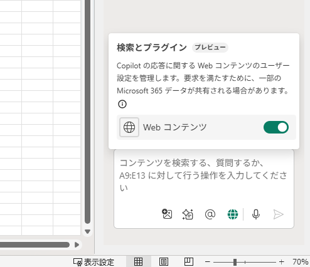Viewport: 310px width, 267px height.
Task: Click the horizontal scrollbar right arrow
Action: point(77,245)
